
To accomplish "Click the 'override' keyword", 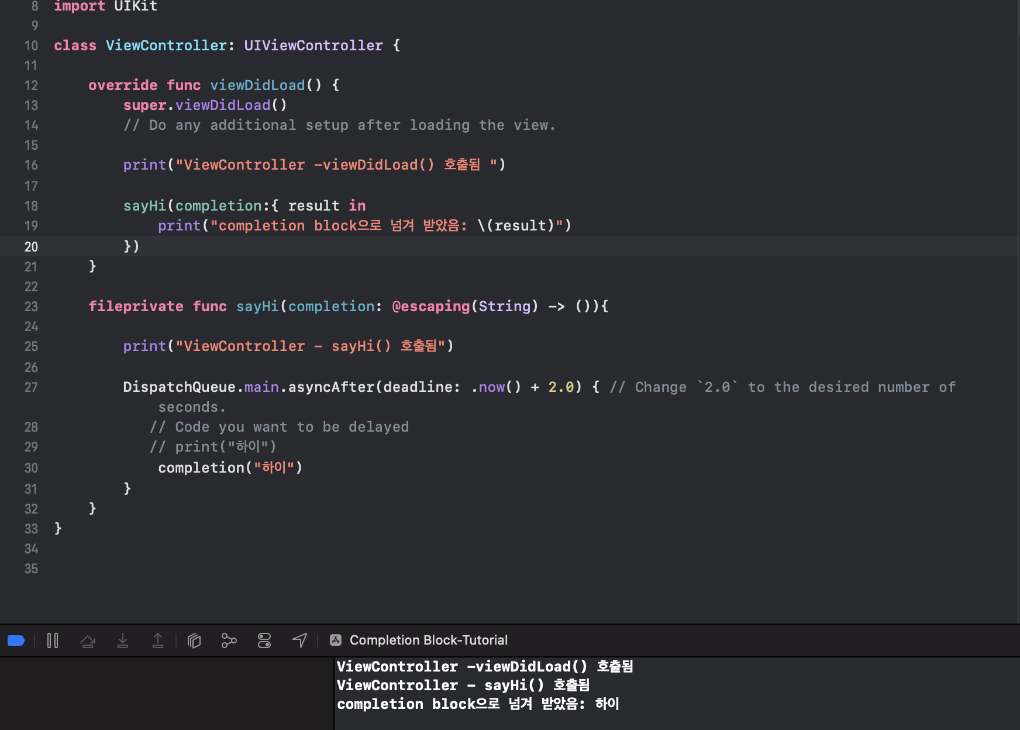I will tap(123, 85).
